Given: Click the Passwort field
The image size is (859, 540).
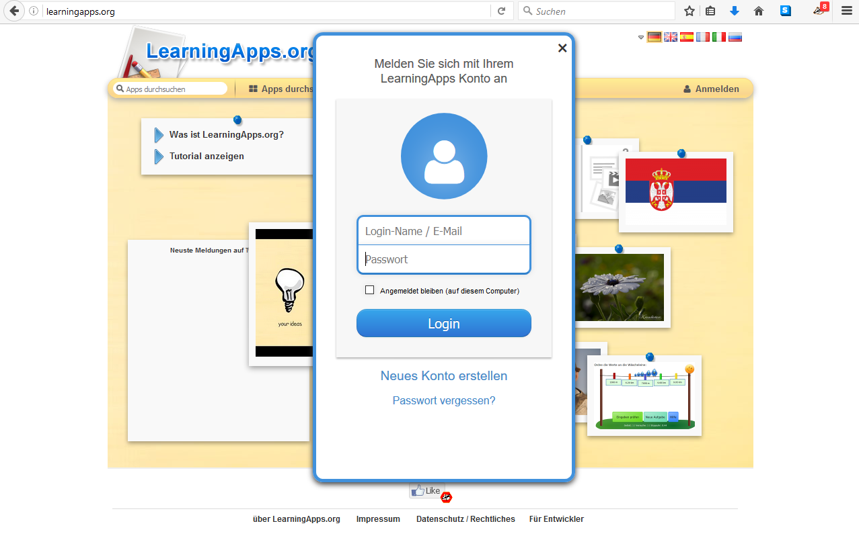Looking at the screenshot, I should pyautogui.click(x=444, y=259).
